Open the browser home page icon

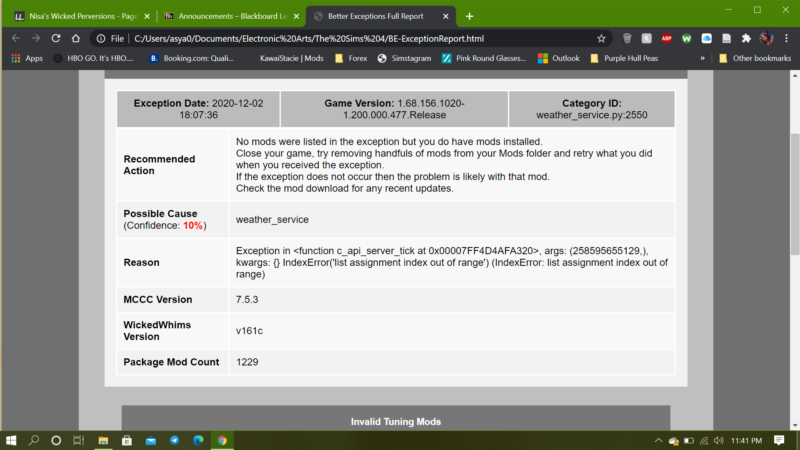pyautogui.click(x=76, y=38)
